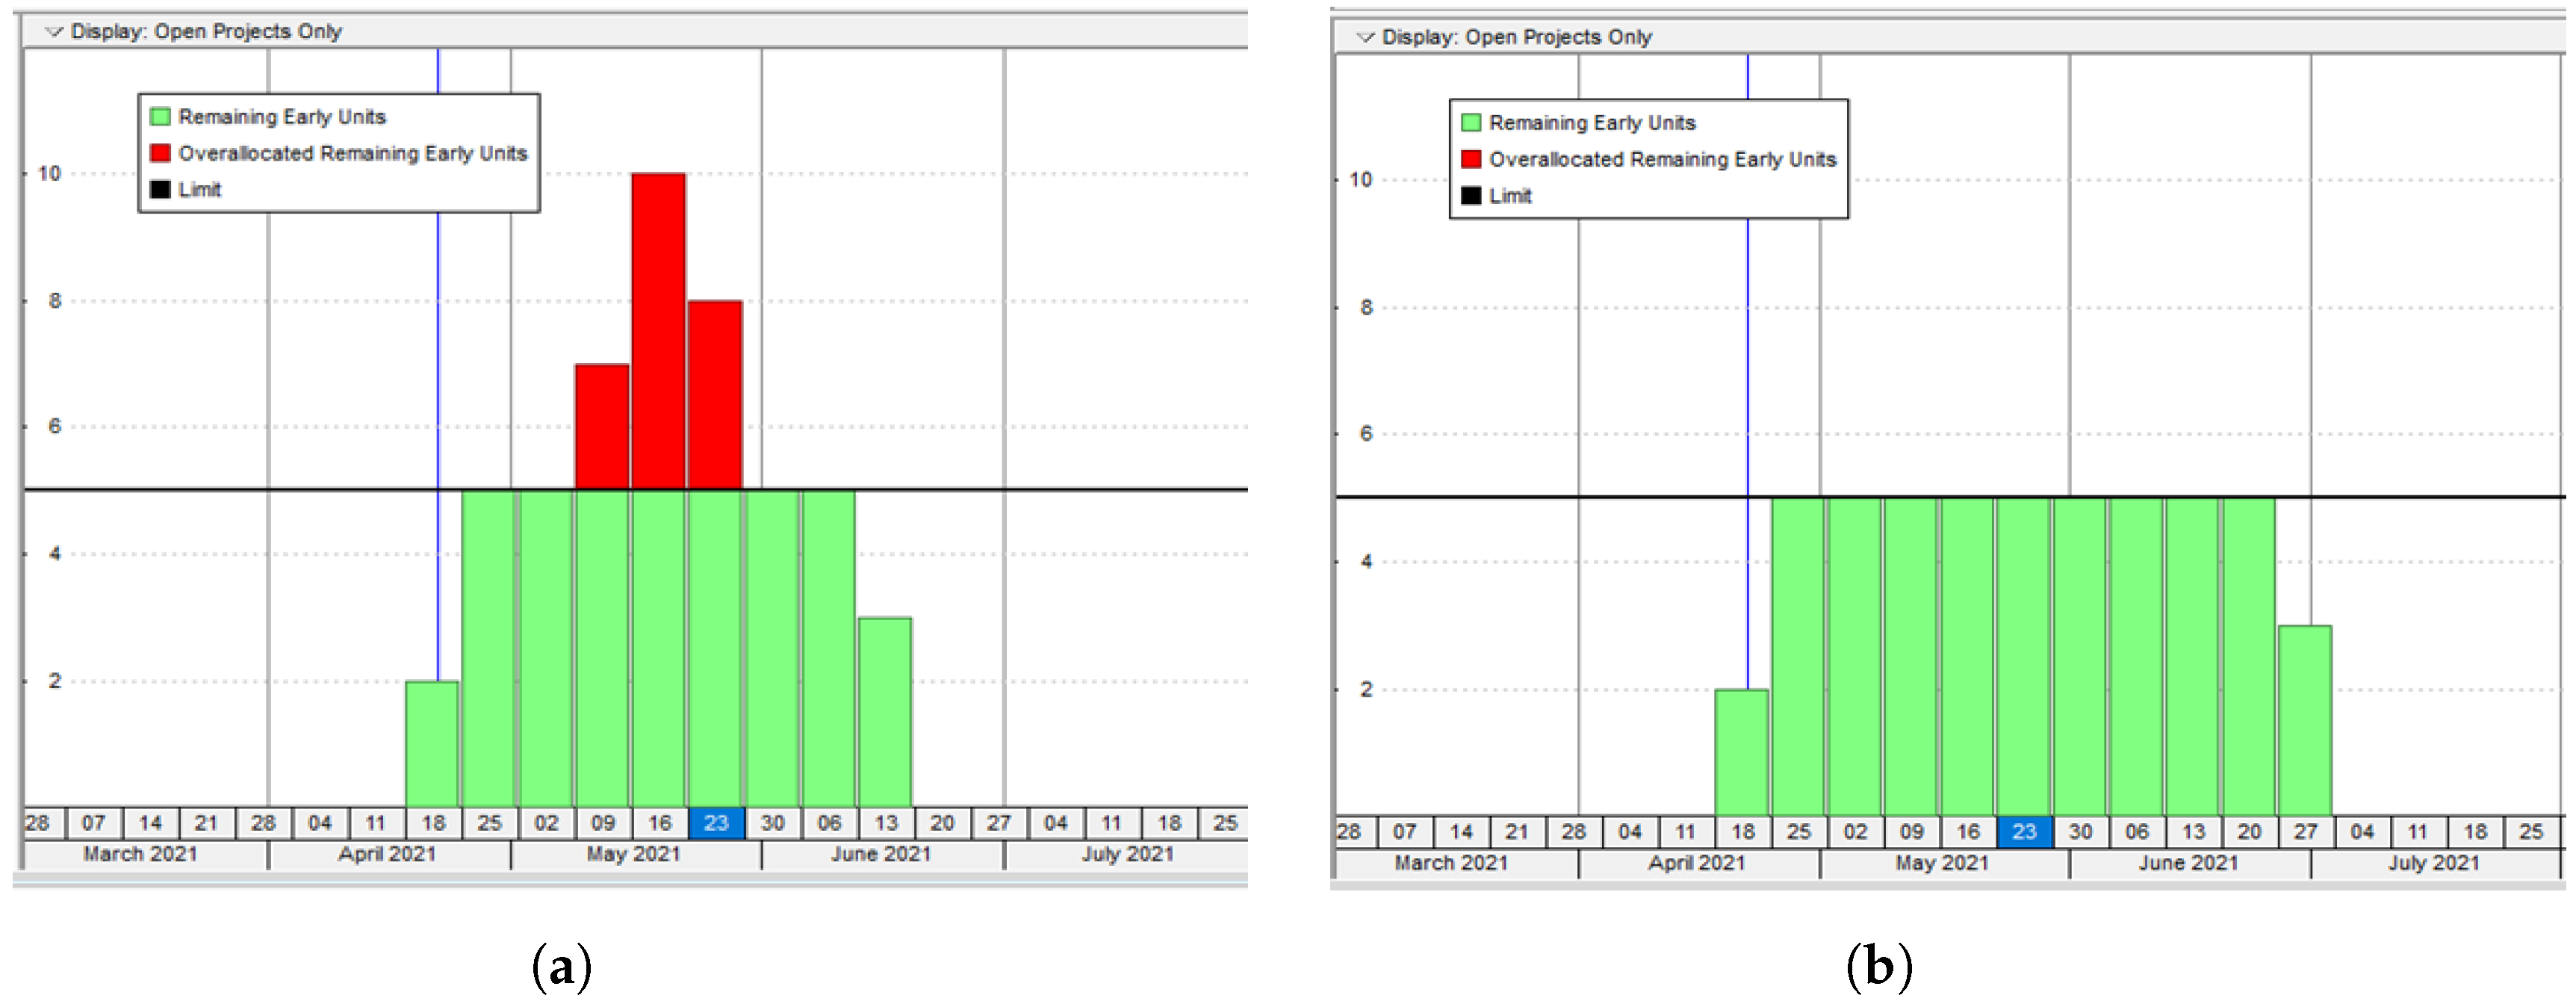Click April 2021 month header in chart (a)

pyautogui.click(x=387, y=855)
